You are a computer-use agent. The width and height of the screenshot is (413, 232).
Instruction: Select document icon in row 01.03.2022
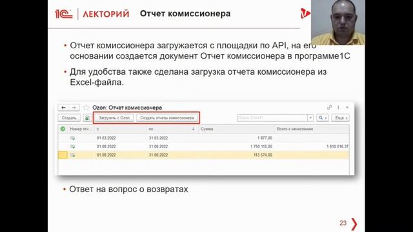(72, 138)
